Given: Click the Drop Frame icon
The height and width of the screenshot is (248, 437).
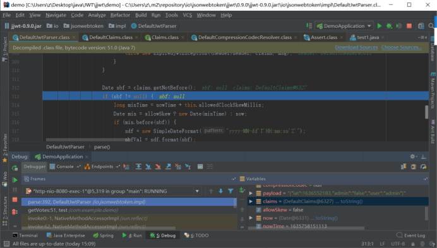Looking at the screenshot, I should 178,167.
